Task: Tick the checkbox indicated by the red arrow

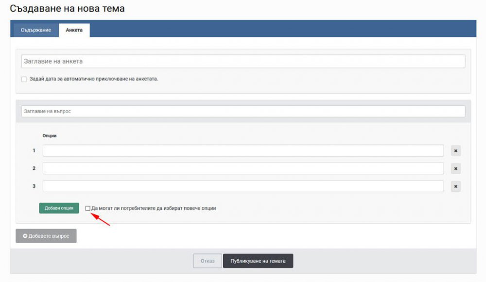Action: [88, 208]
